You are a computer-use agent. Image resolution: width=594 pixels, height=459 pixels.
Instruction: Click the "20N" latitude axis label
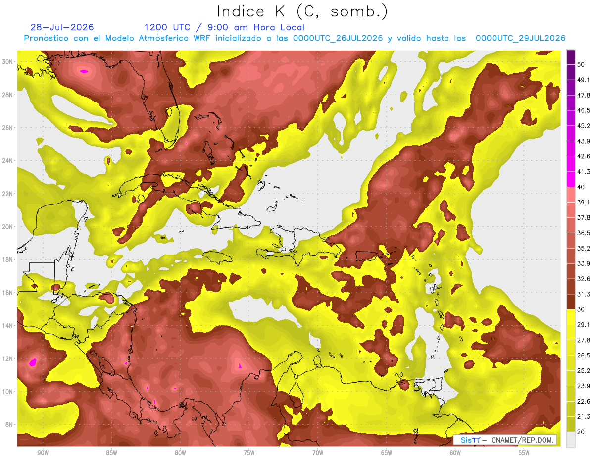pyautogui.click(x=8, y=227)
